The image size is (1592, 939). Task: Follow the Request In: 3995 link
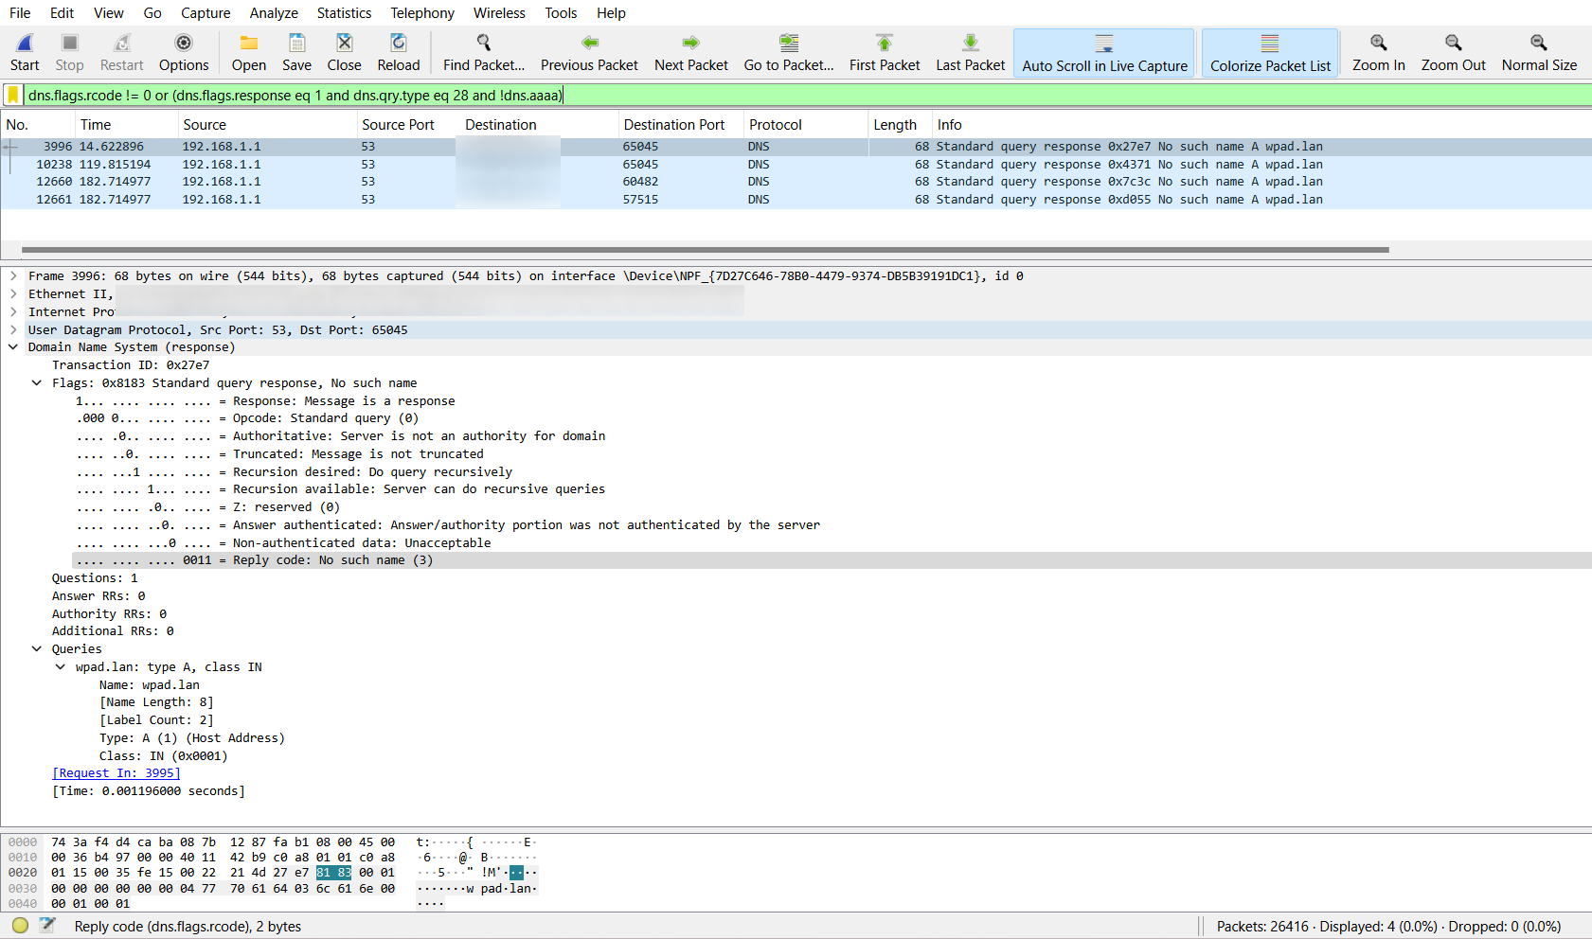116,772
